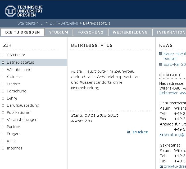This screenshot has width=186, height=169.
Task: Open Aktuelles in the breadcrumb trail
Action: tap(70, 23)
